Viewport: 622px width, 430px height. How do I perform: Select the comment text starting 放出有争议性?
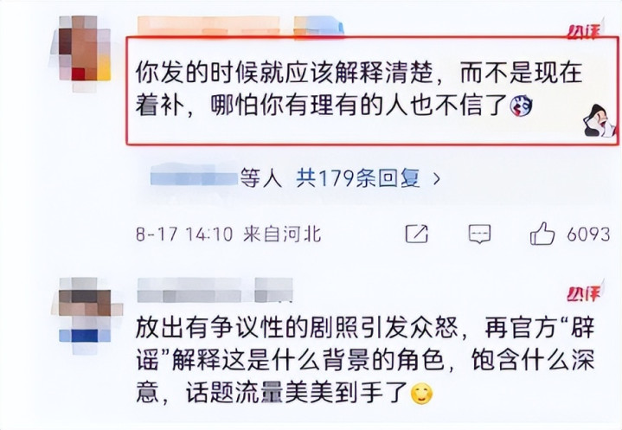coord(365,360)
